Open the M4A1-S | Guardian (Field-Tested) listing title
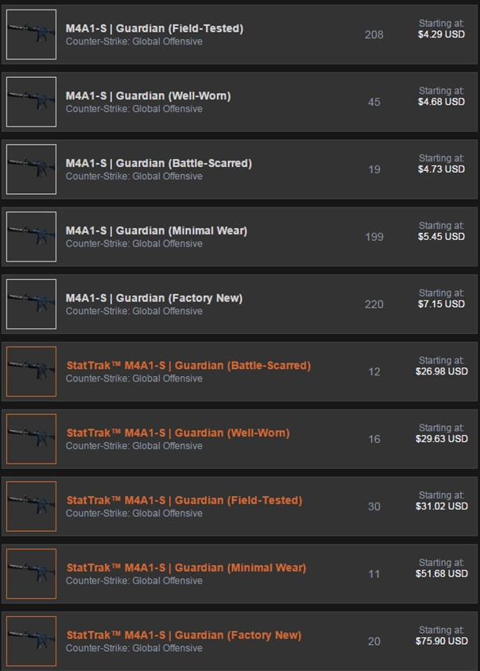This screenshot has height=671, width=480. coord(154,29)
